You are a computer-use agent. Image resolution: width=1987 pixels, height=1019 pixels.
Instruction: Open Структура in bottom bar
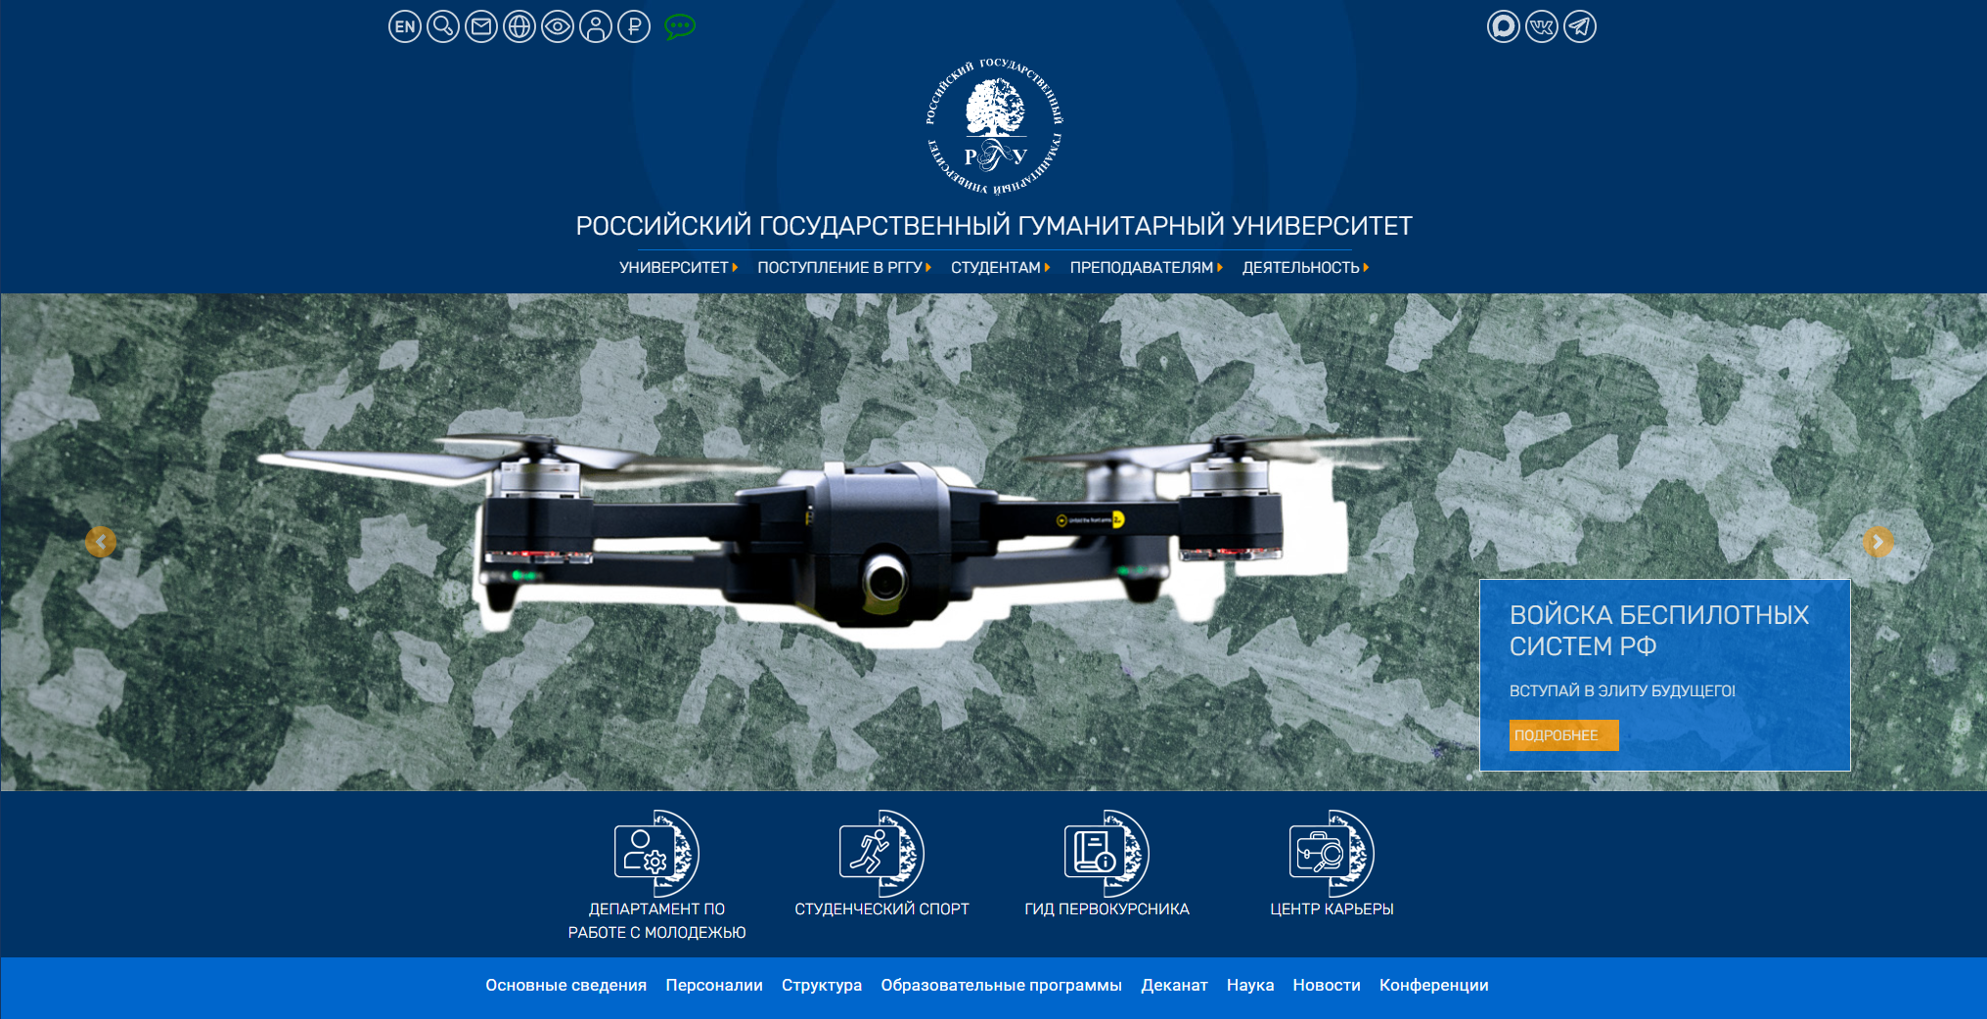[822, 985]
